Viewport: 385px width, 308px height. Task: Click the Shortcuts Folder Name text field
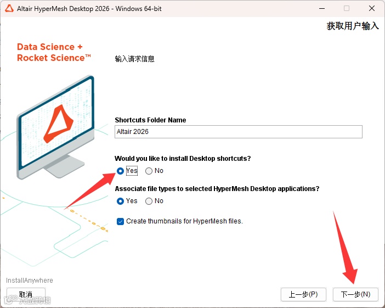pos(239,132)
